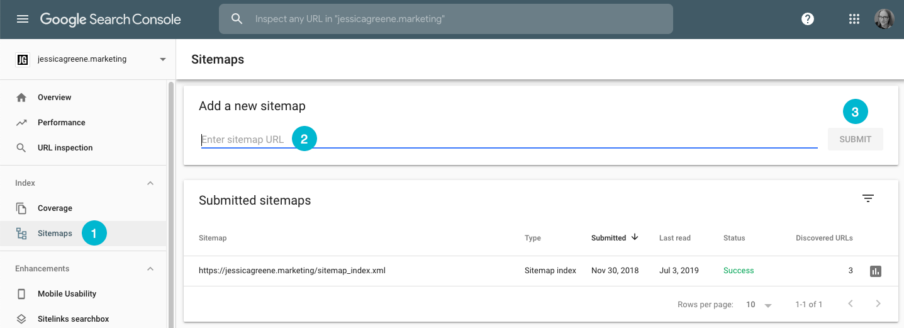The height and width of the screenshot is (328, 904).
Task: Go to next page of sitemaps
Action: pos(878,303)
